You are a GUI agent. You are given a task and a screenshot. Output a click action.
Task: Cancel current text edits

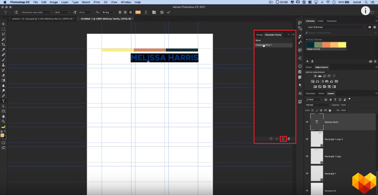click(162, 12)
